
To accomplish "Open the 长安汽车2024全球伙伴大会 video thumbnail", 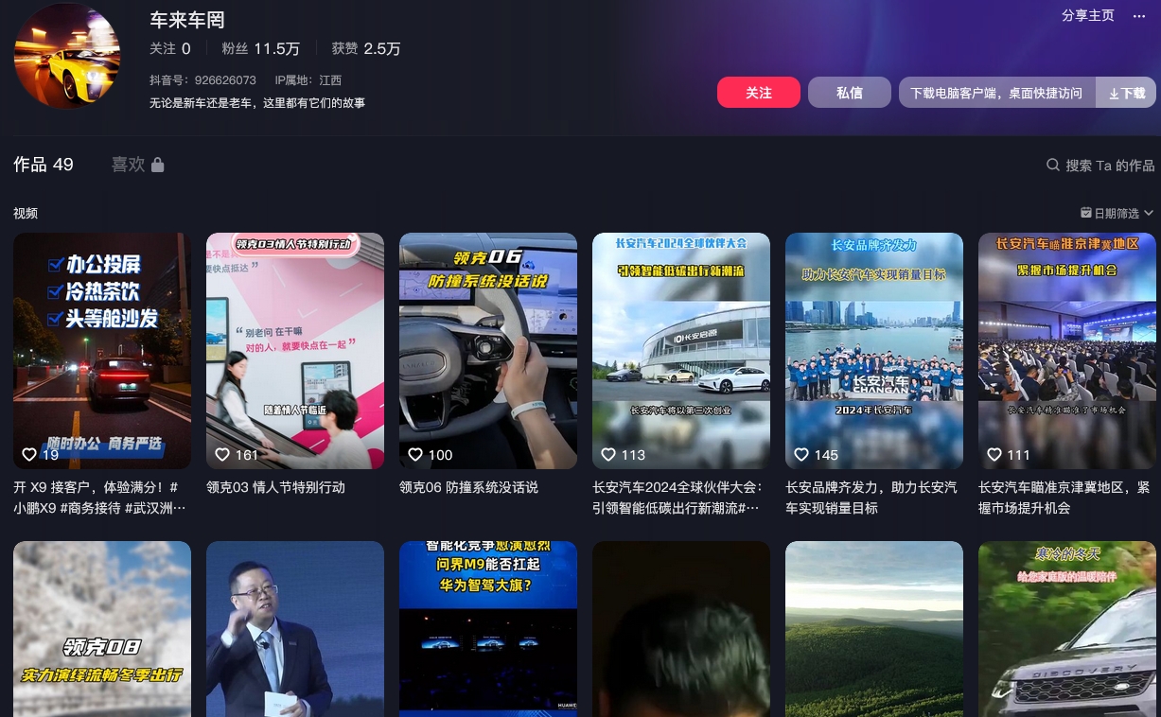I will coord(681,351).
